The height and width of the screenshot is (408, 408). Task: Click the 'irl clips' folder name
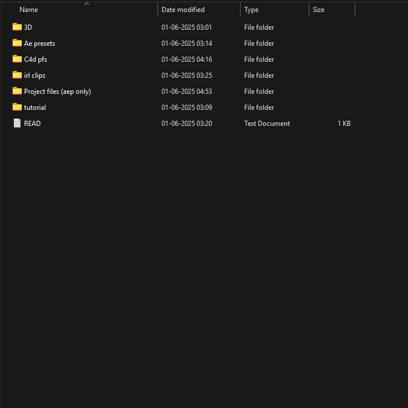[34, 76]
